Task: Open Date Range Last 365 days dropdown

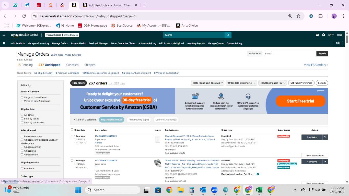Action: pyautogui.click(x=208, y=83)
